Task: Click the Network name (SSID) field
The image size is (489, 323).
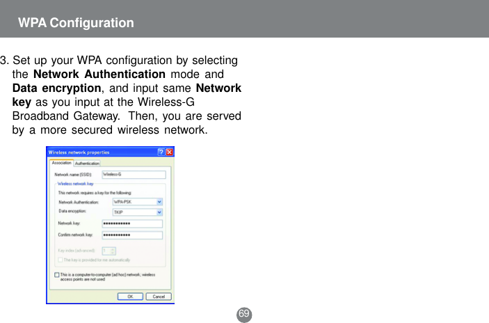Action: (134, 175)
